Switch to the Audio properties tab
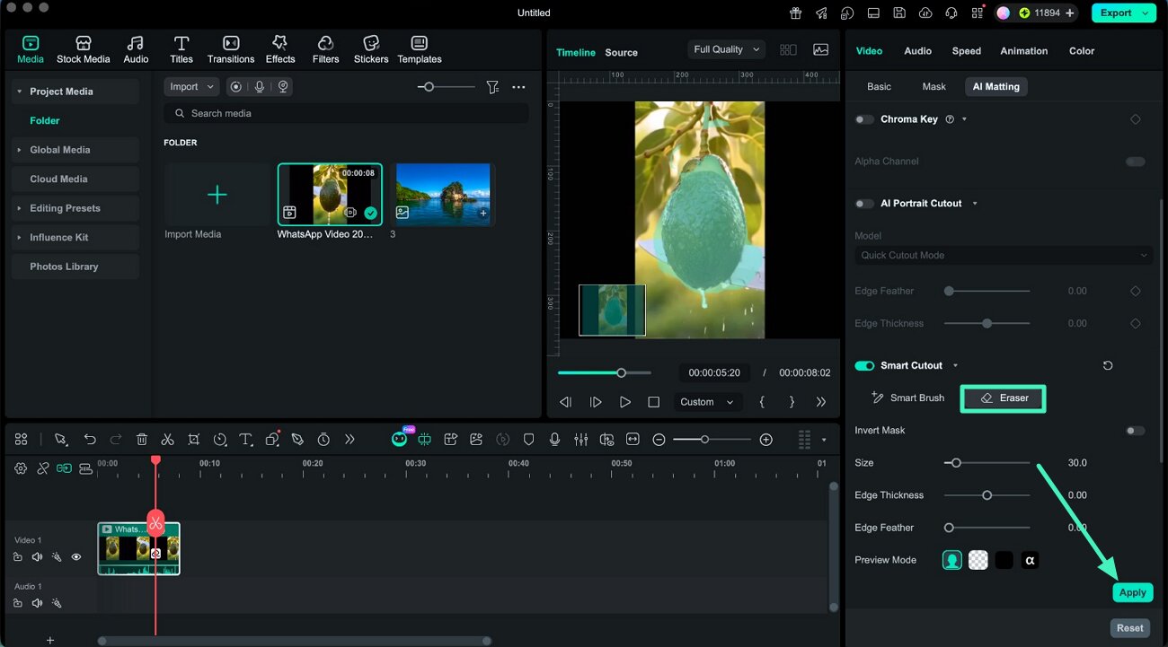The width and height of the screenshot is (1168, 647). tap(917, 51)
